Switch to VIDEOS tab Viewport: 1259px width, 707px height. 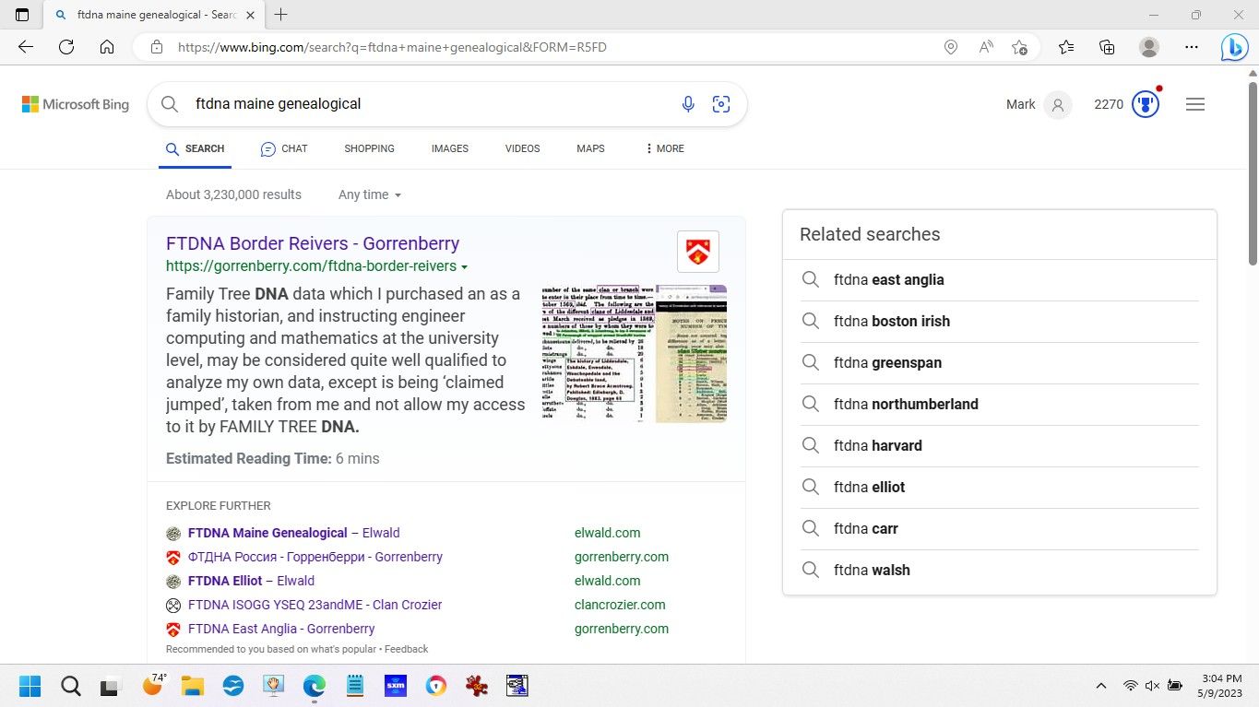(x=522, y=148)
